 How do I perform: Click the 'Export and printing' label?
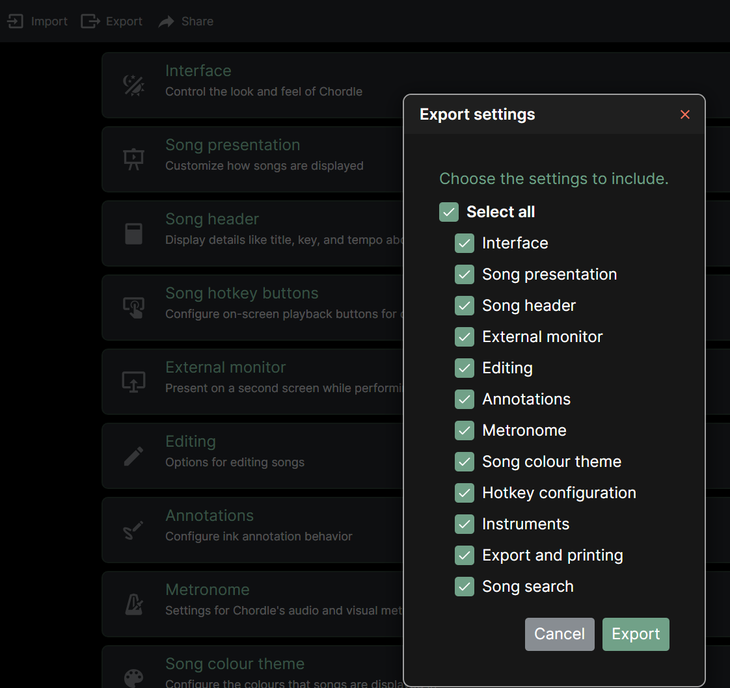[552, 555]
